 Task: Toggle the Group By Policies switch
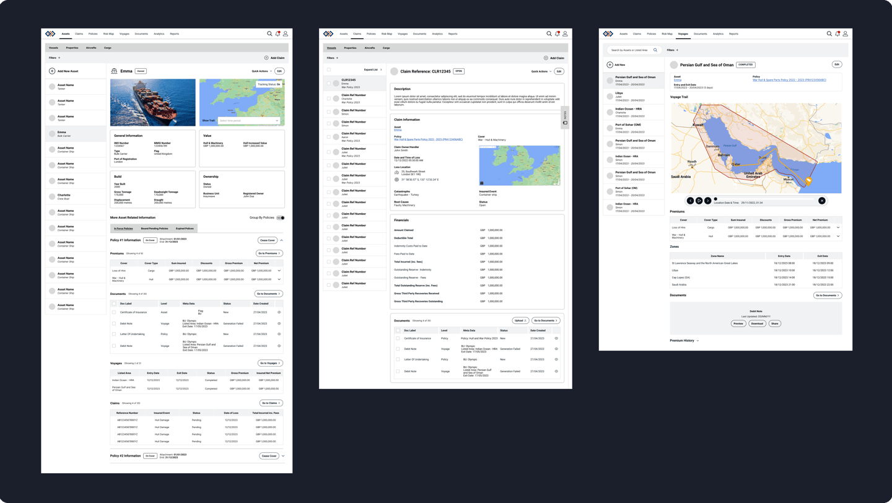click(x=281, y=218)
